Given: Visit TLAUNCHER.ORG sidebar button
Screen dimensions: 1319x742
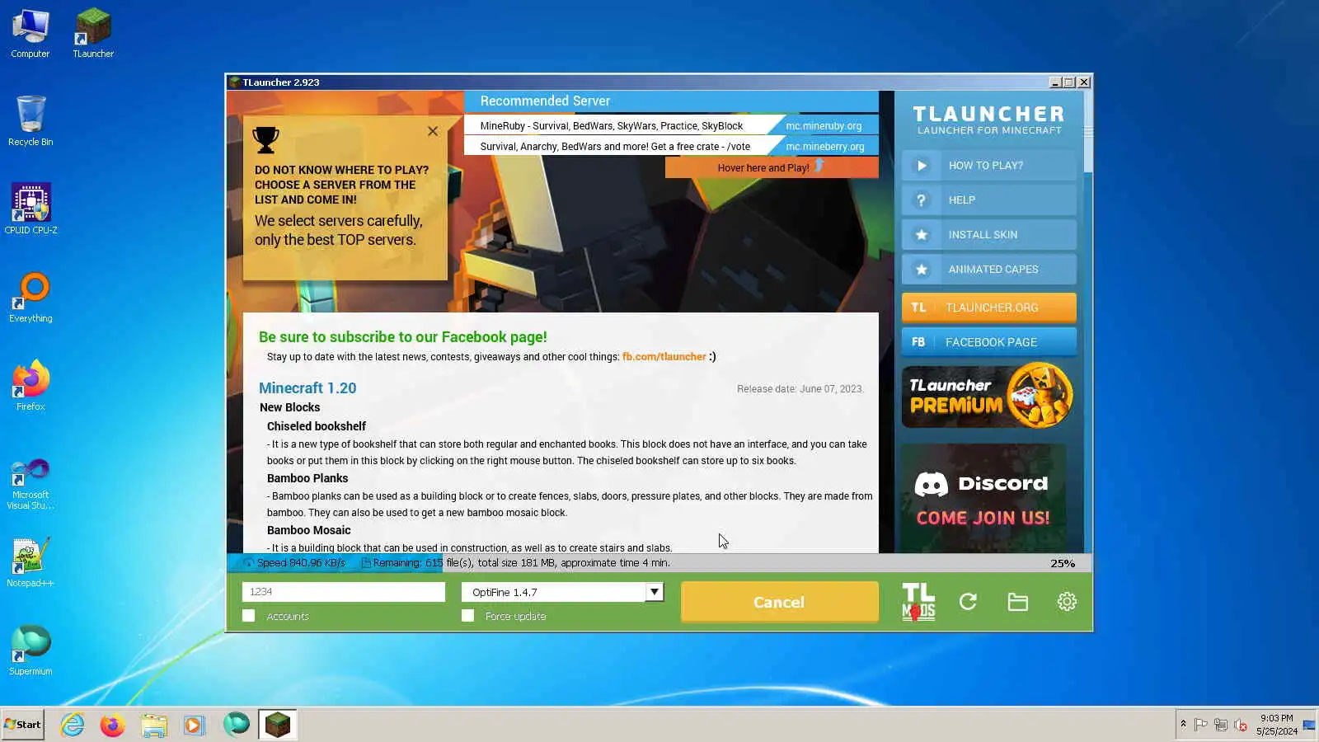Looking at the screenshot, I should [x=989, y=308].
